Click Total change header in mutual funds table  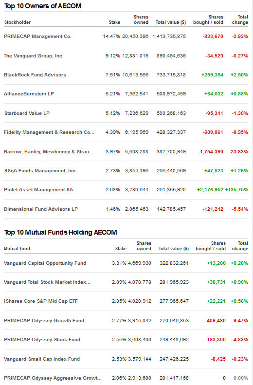[x=240, y=246]
